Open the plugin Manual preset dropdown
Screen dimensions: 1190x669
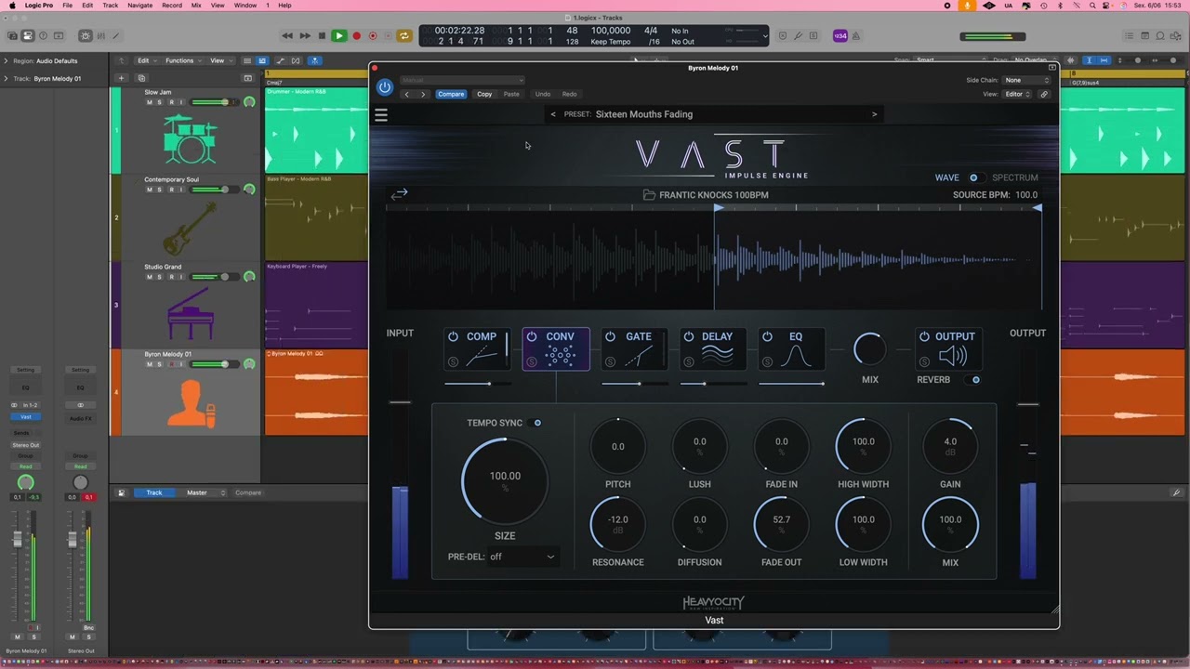[x=462, y=80]
